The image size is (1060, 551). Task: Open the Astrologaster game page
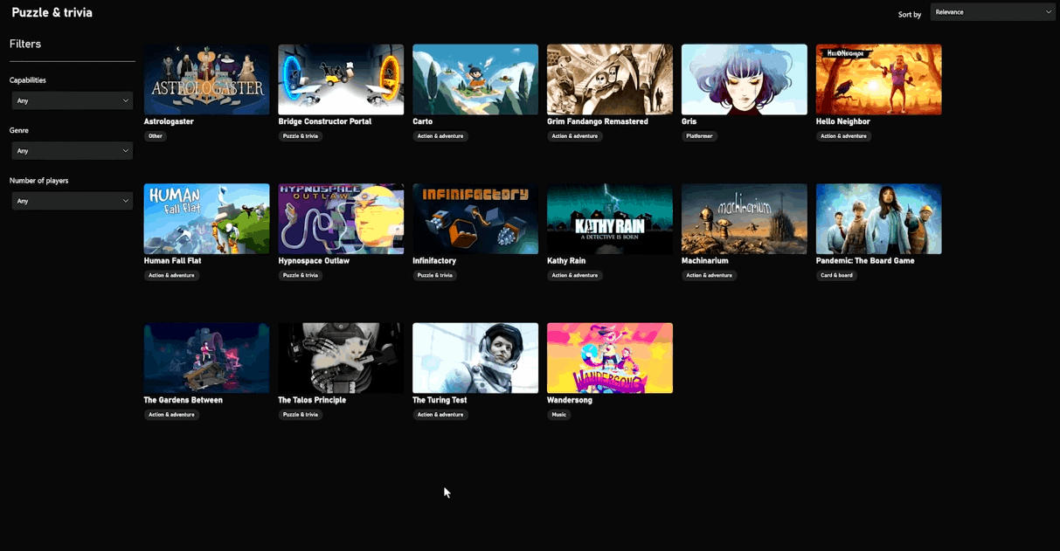tap(206, 79)
